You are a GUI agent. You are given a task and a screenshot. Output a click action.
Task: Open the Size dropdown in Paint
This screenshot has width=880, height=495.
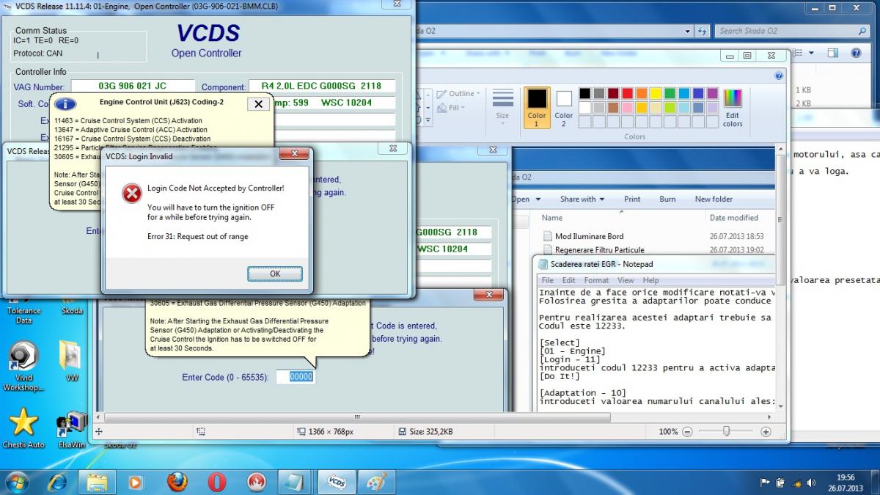[502, 106]
